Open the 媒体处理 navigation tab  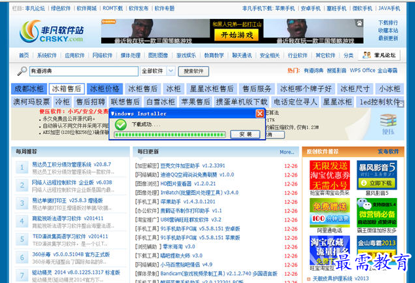pos(130,56)
